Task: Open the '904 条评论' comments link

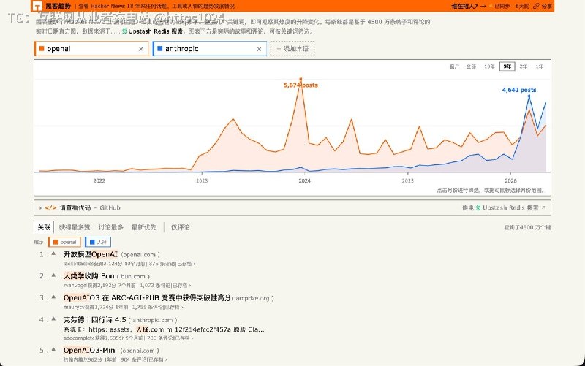Action: [x=134, y=359]
